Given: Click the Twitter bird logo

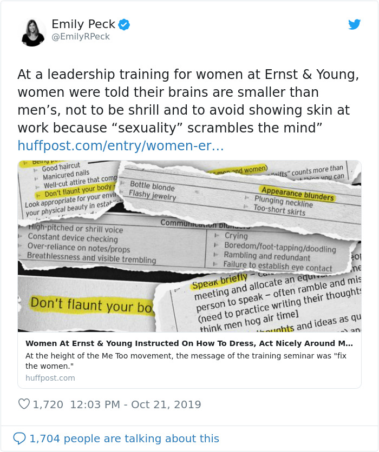Looking at the screenshot, I should pyautogui.click(x=355, y=25).
